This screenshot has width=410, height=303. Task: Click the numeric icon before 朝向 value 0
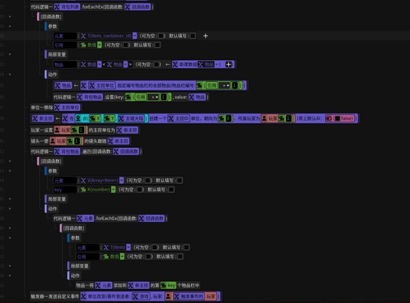click(221, 118)
